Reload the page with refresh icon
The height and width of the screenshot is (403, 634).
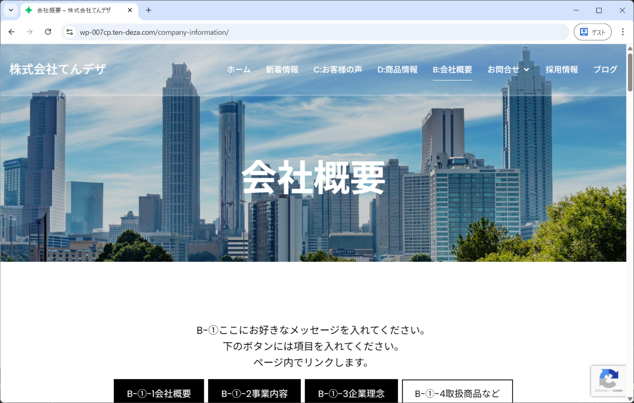[x=48, y=32]
